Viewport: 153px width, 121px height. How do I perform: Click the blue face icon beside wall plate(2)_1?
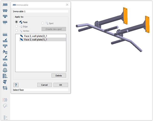point(21,36)
